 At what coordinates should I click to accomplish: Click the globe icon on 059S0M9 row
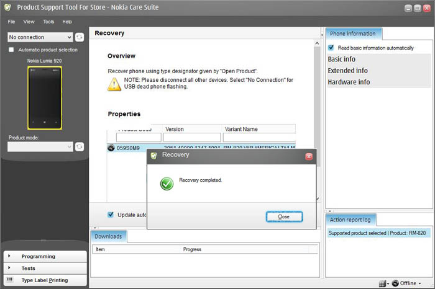tap(111, 148)
